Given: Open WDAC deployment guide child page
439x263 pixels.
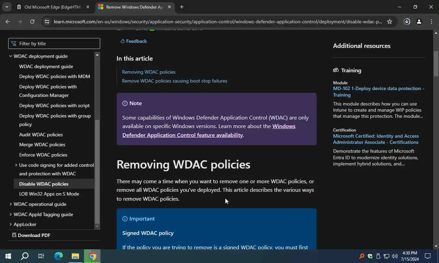Looking at the screenshot, I should coord(46,66).
